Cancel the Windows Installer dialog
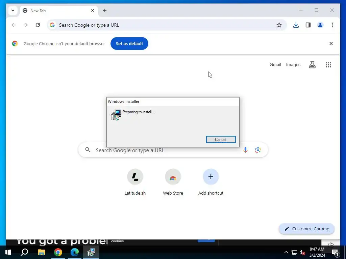The width and height of the screenshot is (346, 259). tap(221, 139)
